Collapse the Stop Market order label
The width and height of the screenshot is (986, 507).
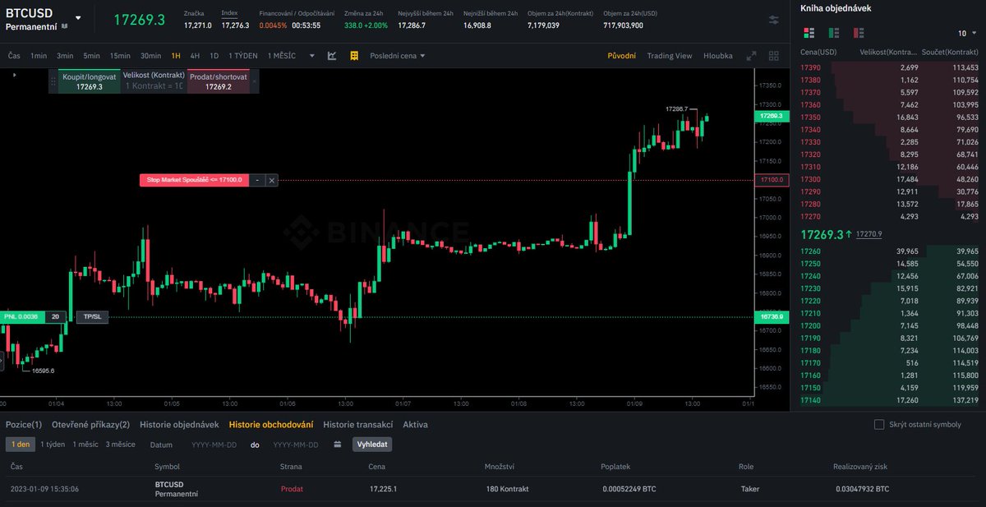(x=257, y=179)
